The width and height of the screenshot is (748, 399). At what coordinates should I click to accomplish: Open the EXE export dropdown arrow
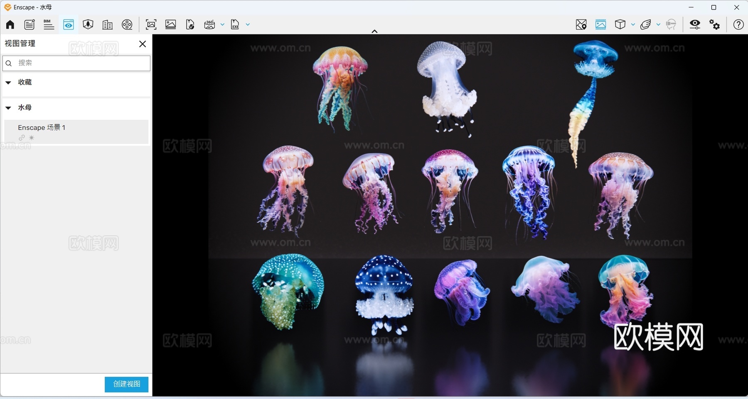point(247,24)
